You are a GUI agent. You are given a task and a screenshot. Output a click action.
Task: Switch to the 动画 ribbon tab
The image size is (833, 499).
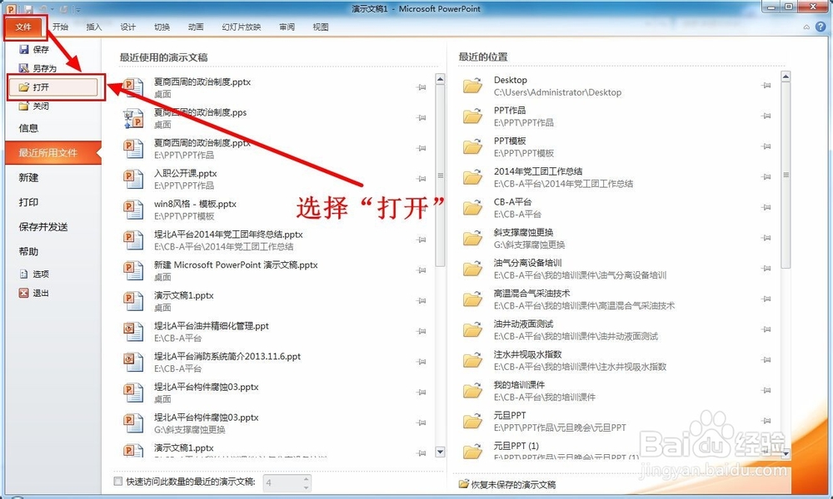[x=196, y=27]
